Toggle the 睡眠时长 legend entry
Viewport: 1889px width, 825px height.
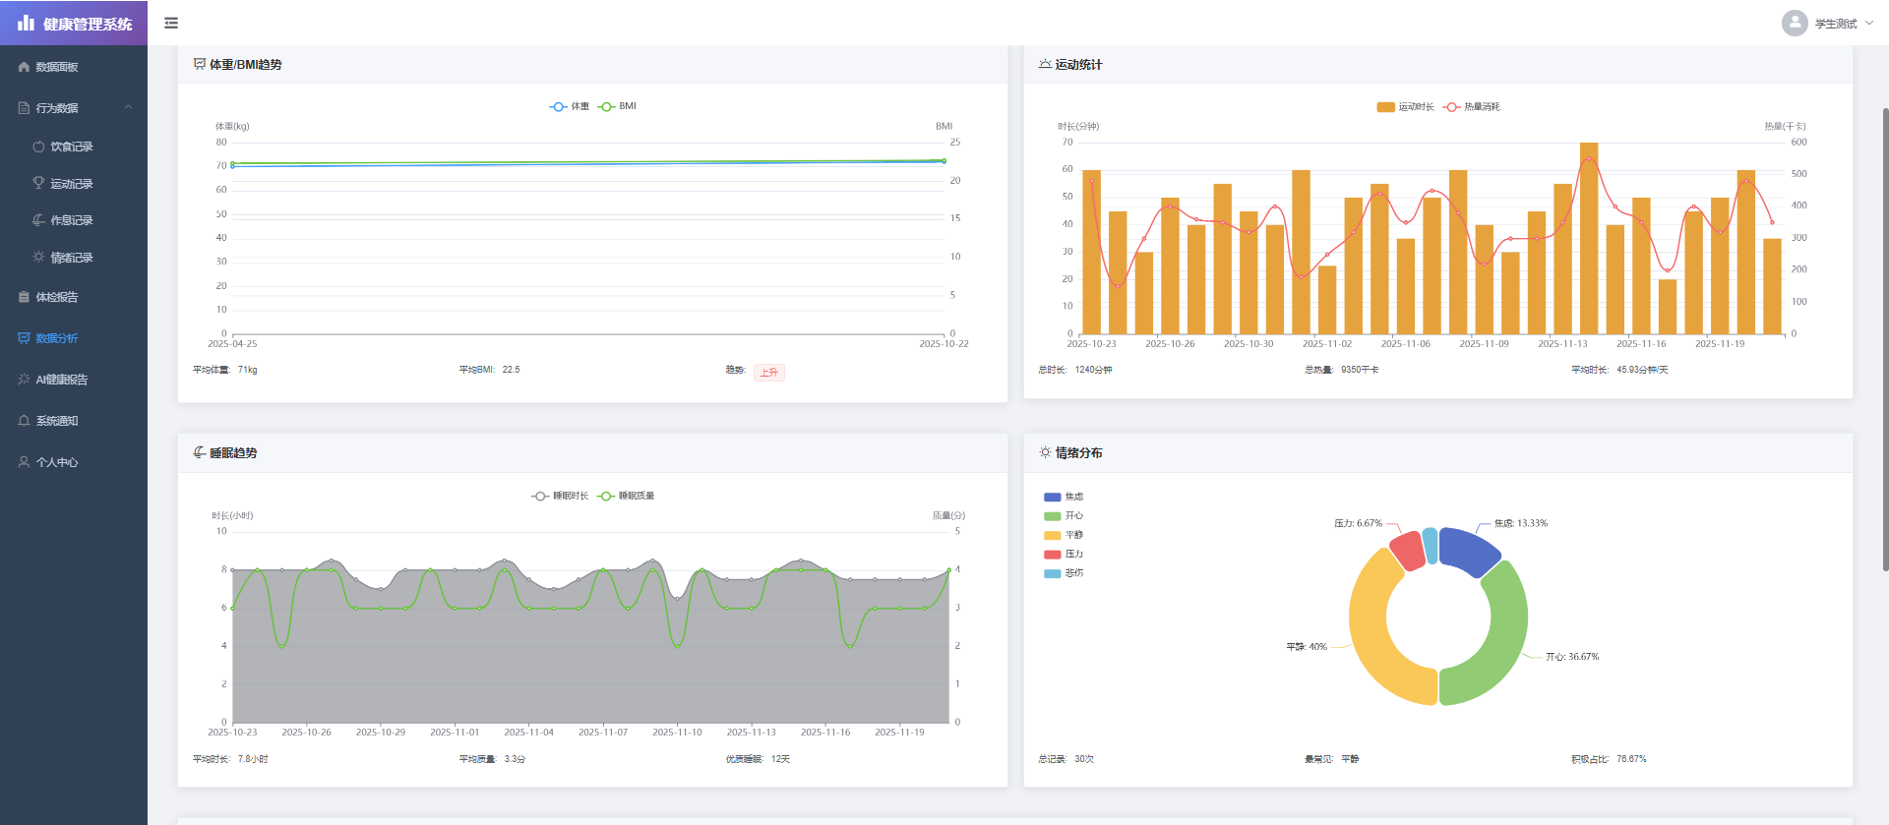tap(560, 496)
